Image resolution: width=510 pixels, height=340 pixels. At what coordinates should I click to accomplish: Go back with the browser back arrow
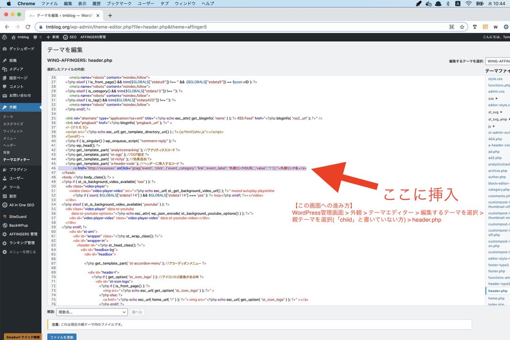tap(7, 27)
